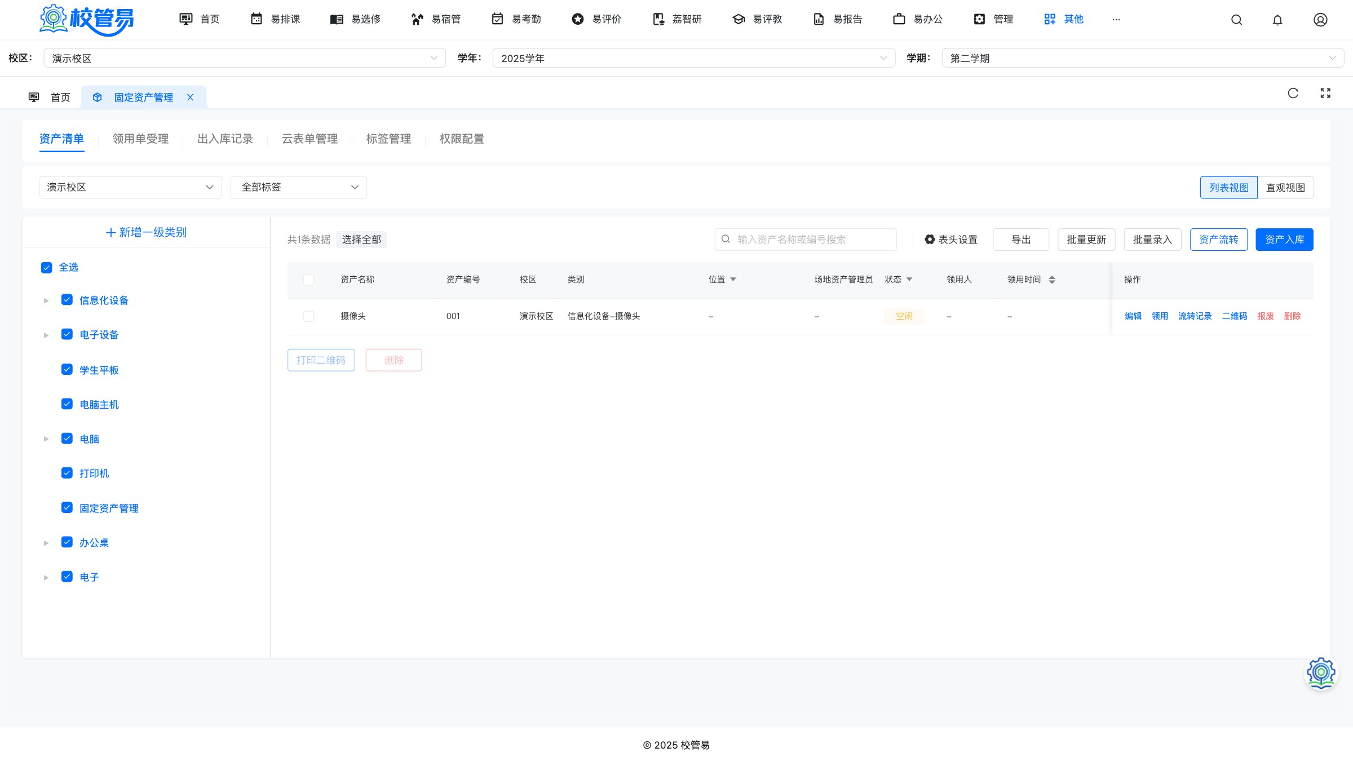Screen dimensions: 1353x761
Task: Open the notification bell
Action: coord(1277,20)
